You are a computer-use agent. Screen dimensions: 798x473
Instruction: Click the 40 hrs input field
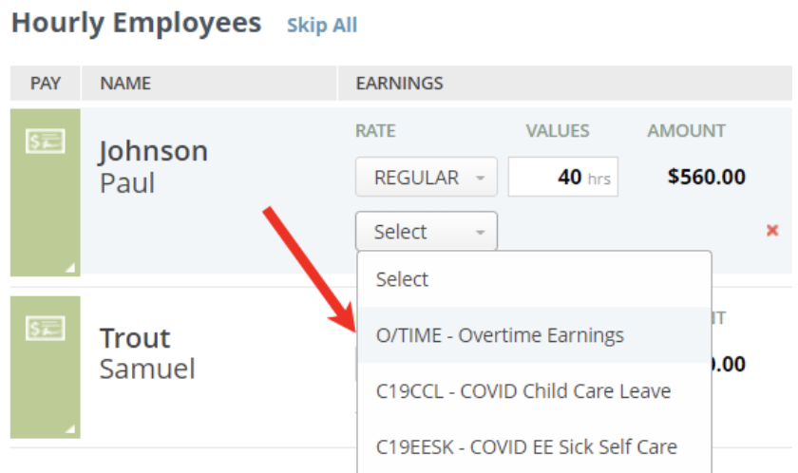point(562,178)
